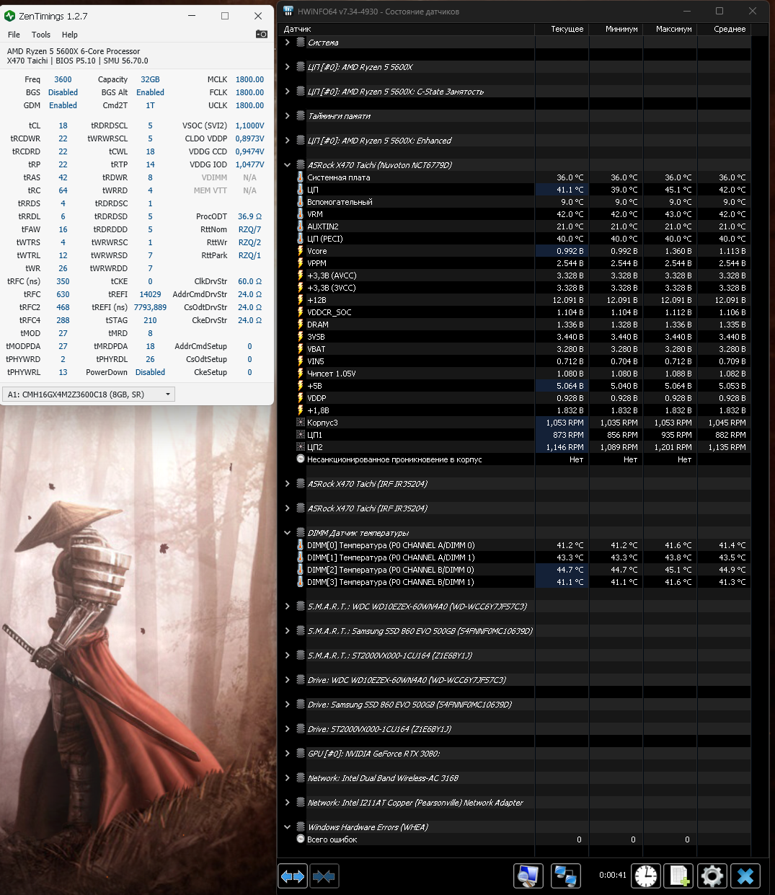Select the Корпус3 fan row icon

pyautogui.click(x=301, y=423)
